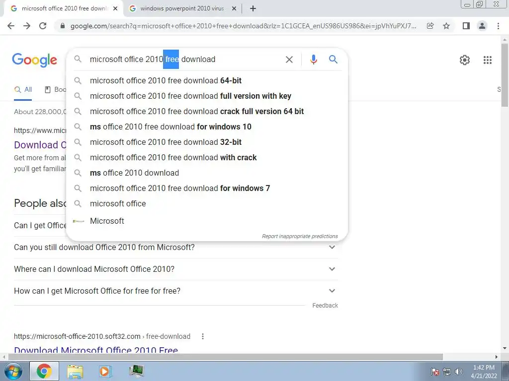Expand 'Where can I download Microsoft Office 2010?'
This screenshot has width=509, height=381.
tap(175, 269)
